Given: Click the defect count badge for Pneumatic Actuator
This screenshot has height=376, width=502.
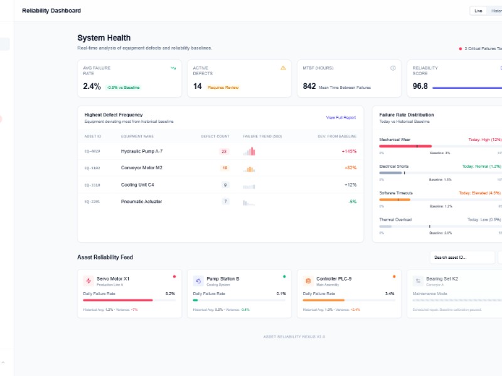Looking at the screenshot, I should 225,201.
